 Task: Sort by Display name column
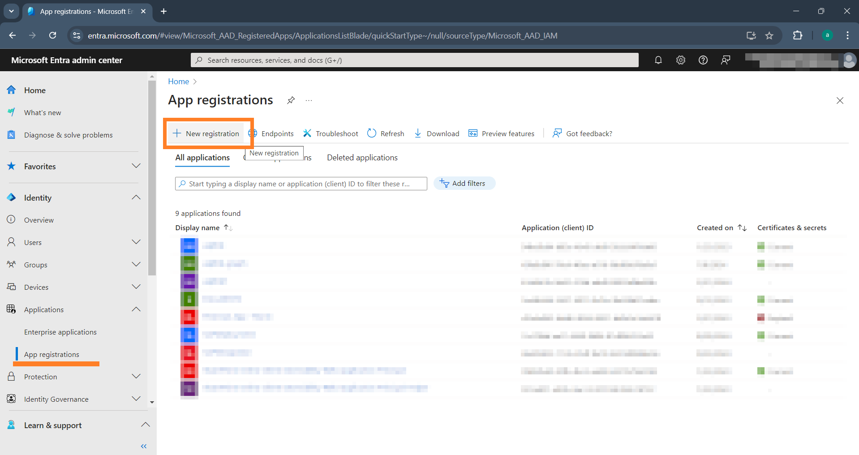pyautogui.click(x=204, y=227)
